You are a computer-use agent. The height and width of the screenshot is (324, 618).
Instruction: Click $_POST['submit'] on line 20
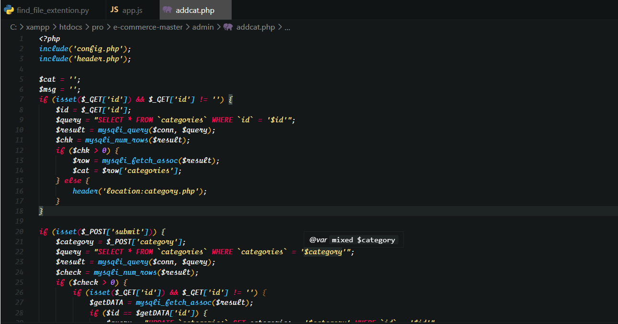click(117, 232)
